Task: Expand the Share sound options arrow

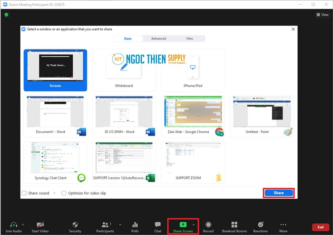Action: pyautogui.click(x=54, y=193)
